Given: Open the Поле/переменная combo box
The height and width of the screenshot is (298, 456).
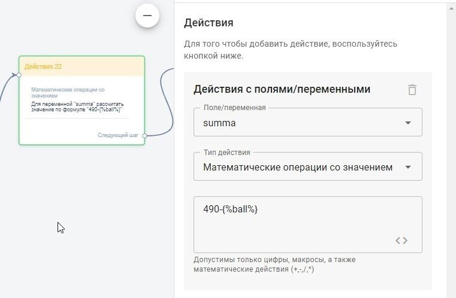Looking at the screenshot, I should 307,122.
